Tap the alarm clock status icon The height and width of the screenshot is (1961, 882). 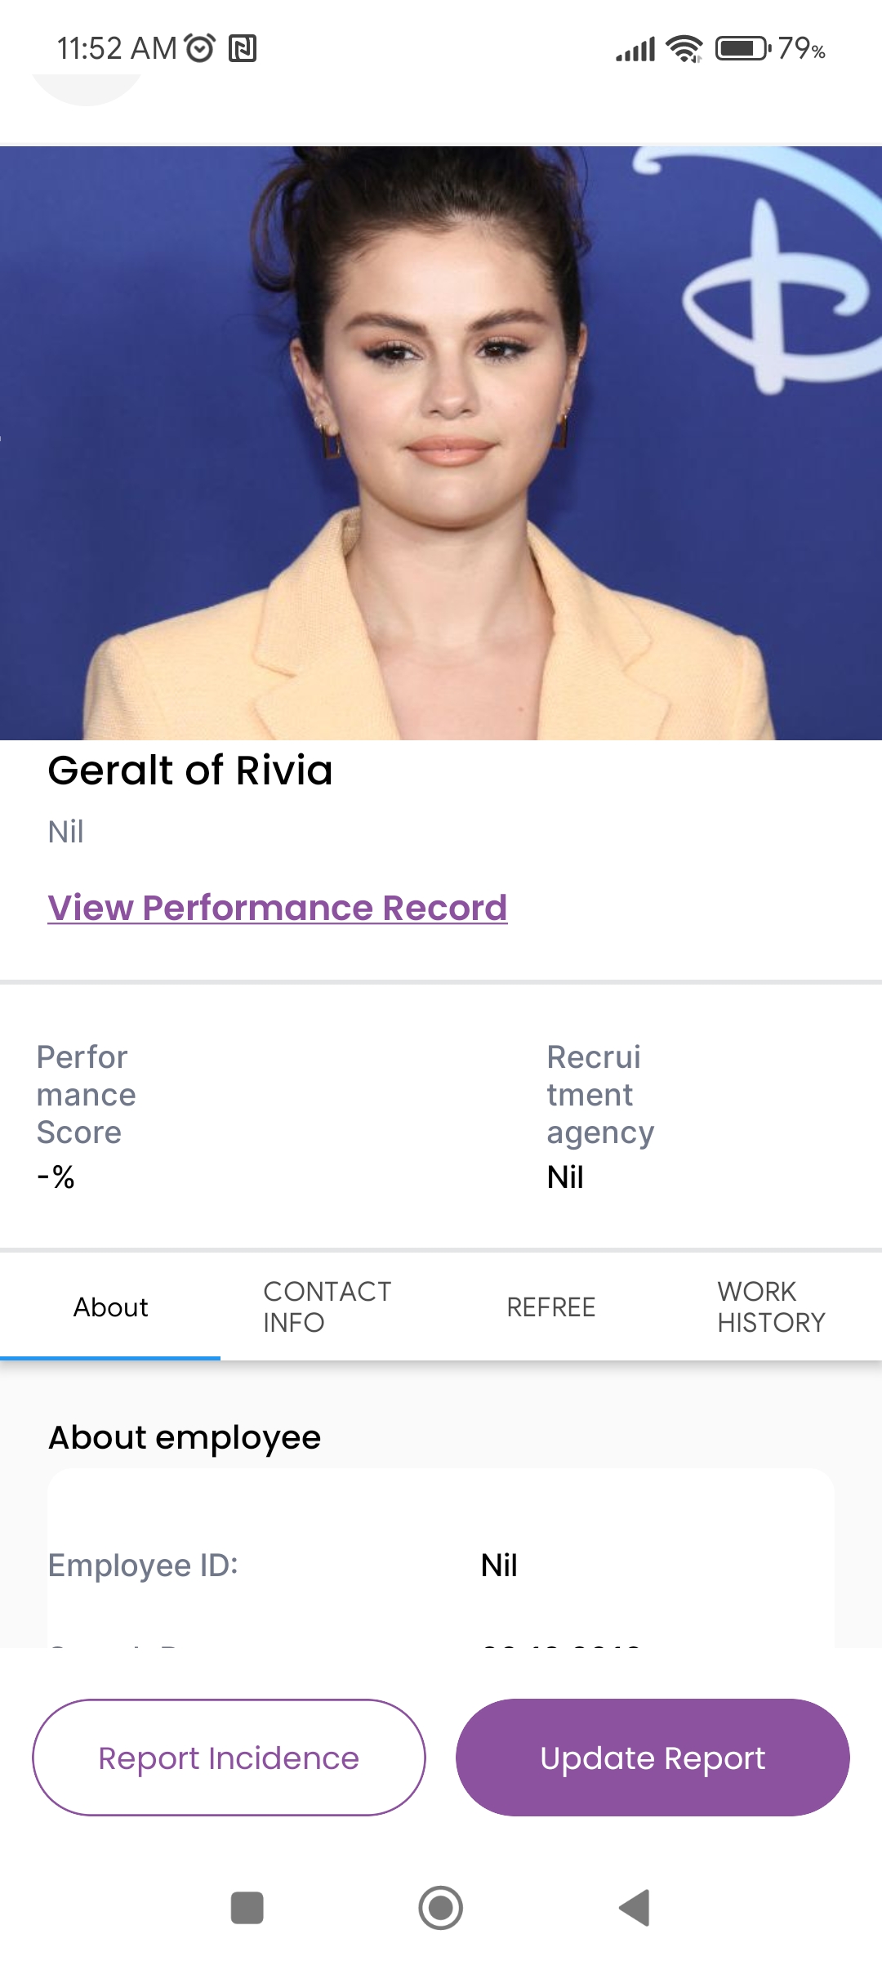[x=200, y=49]
